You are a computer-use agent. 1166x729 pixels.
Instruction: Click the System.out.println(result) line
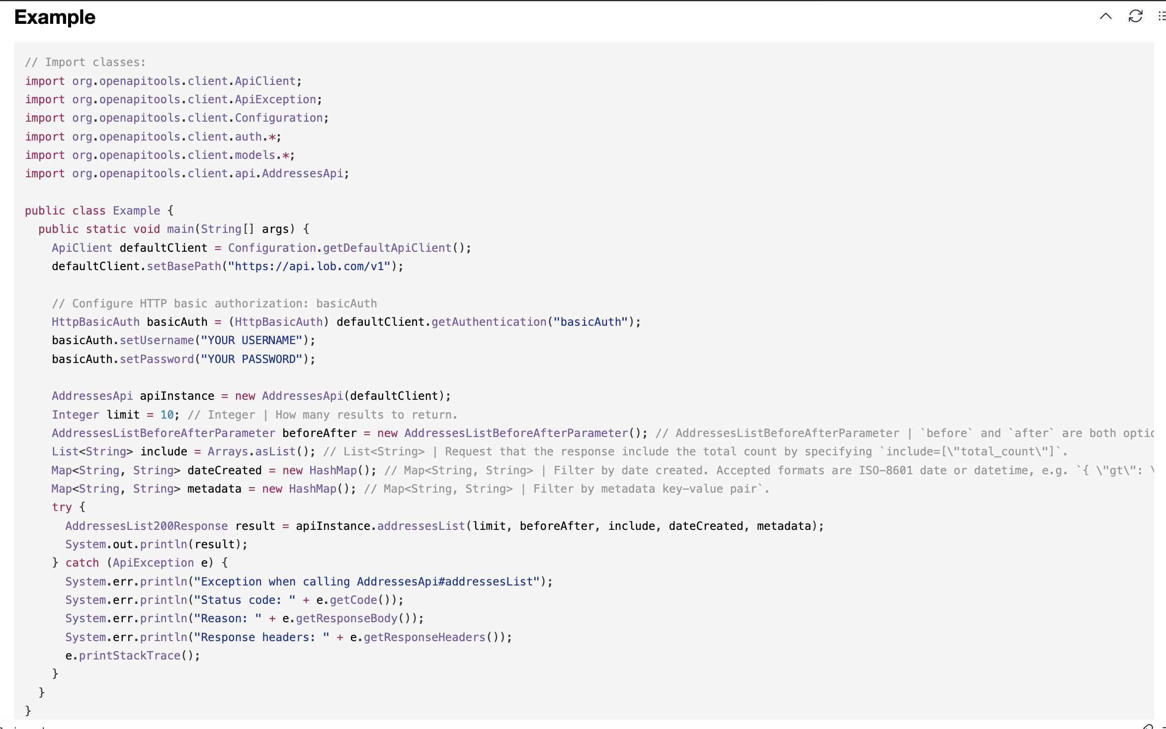pyautogui.click(x=156, y=544)
